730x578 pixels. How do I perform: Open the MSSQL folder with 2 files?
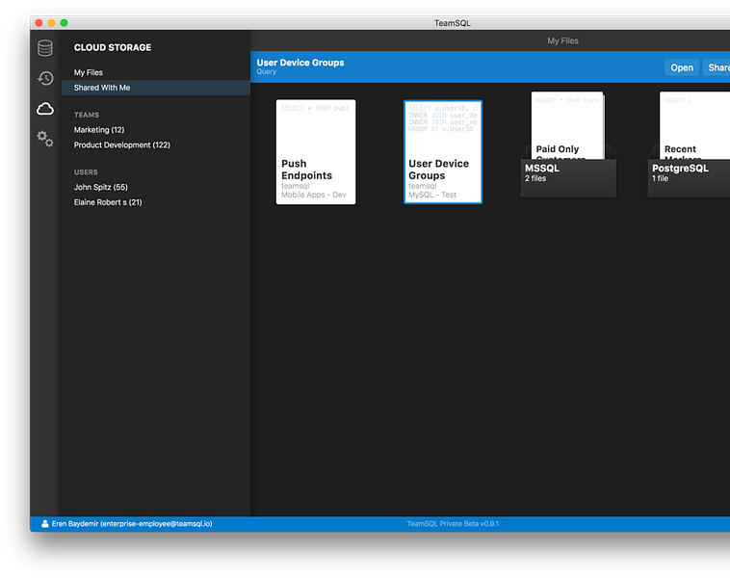click(x=568, y=144)
